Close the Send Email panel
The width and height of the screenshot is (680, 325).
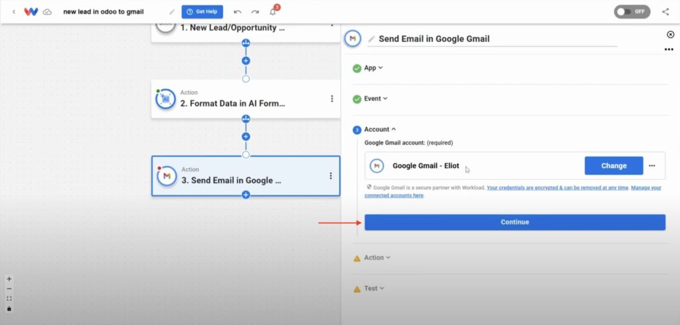coord(671,35)
